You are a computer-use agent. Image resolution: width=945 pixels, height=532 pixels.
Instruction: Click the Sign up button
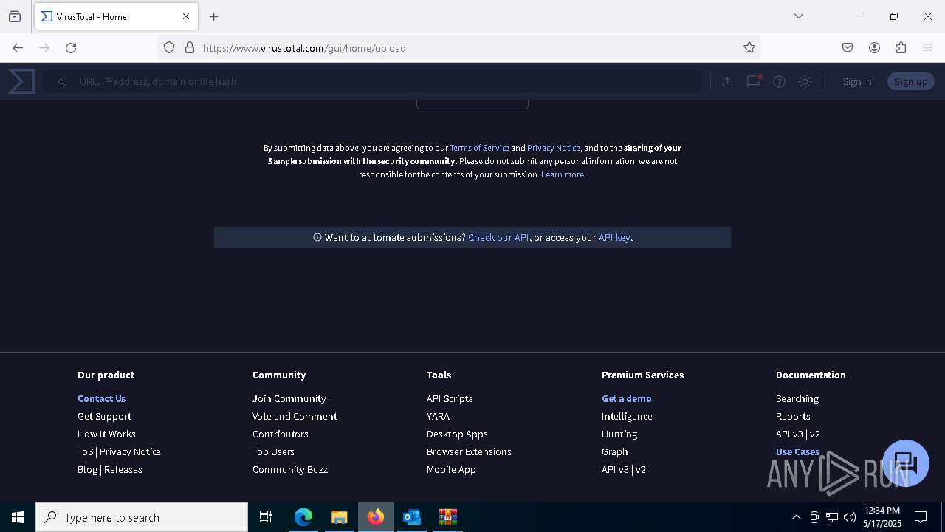tap(910, 82)
